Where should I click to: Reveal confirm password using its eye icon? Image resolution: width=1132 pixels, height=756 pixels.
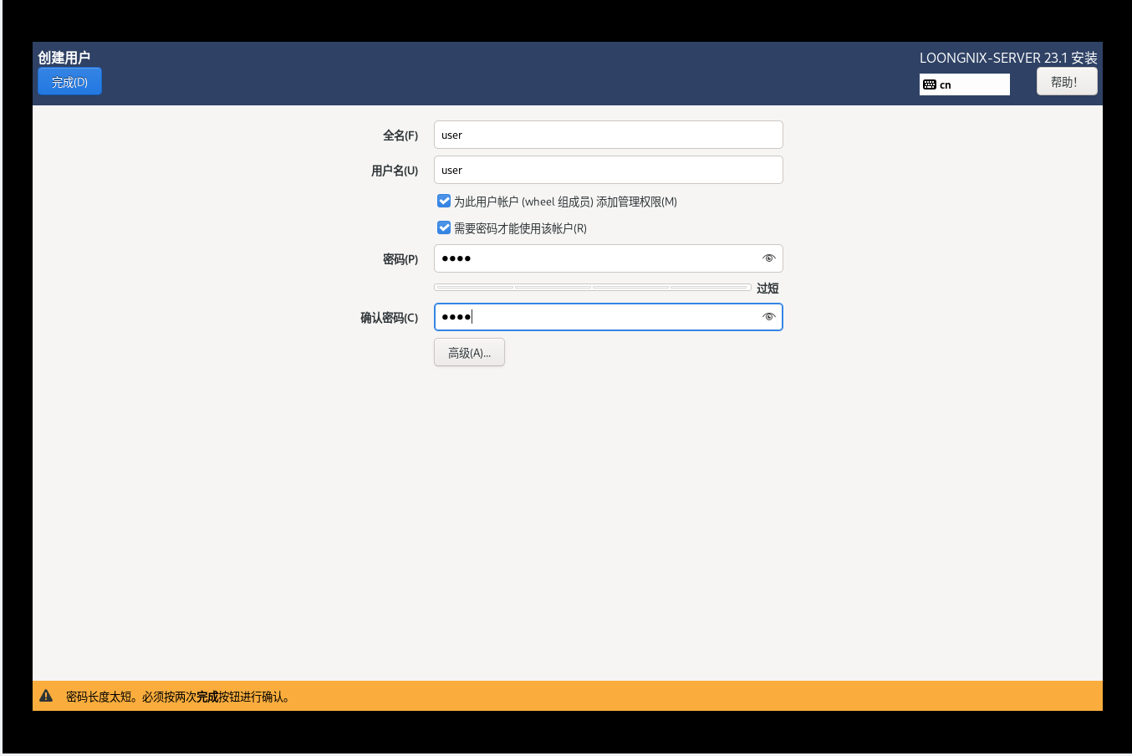768,317
